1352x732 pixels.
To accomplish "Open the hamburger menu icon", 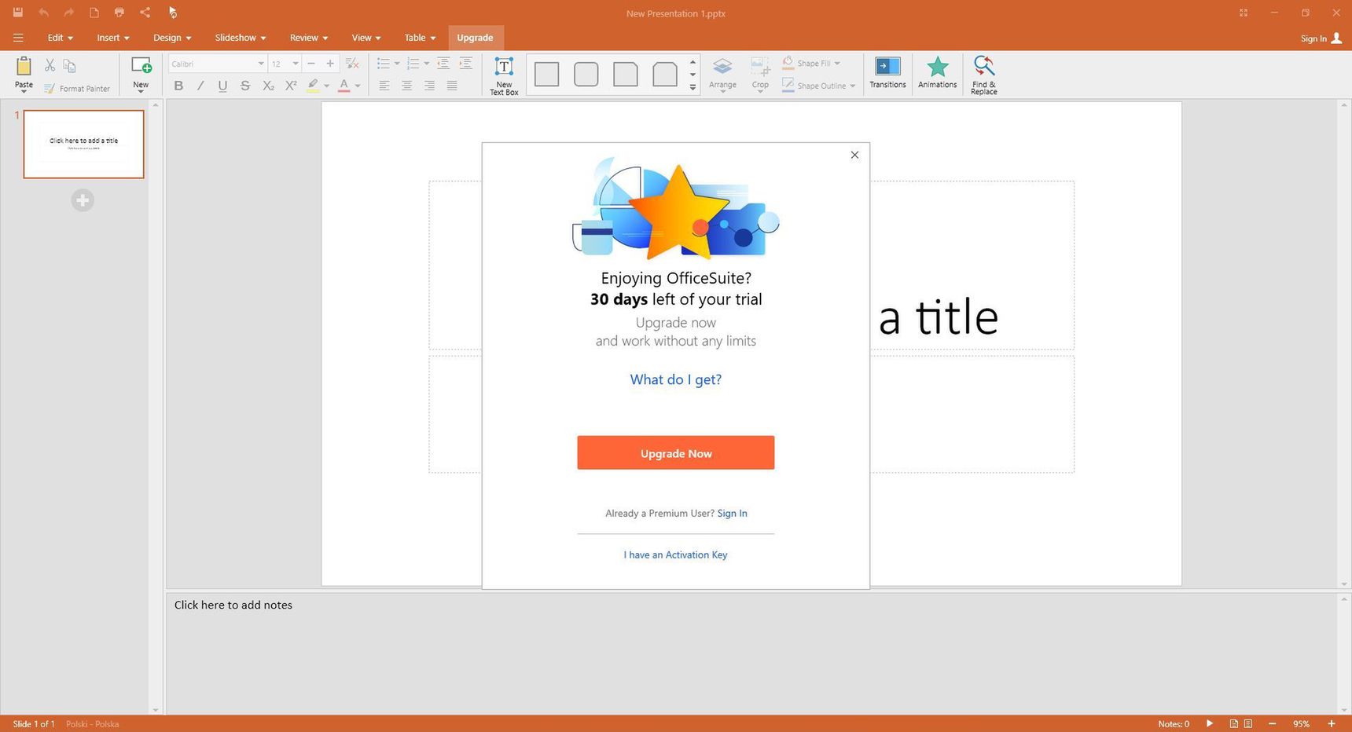I will pos(18,38).
